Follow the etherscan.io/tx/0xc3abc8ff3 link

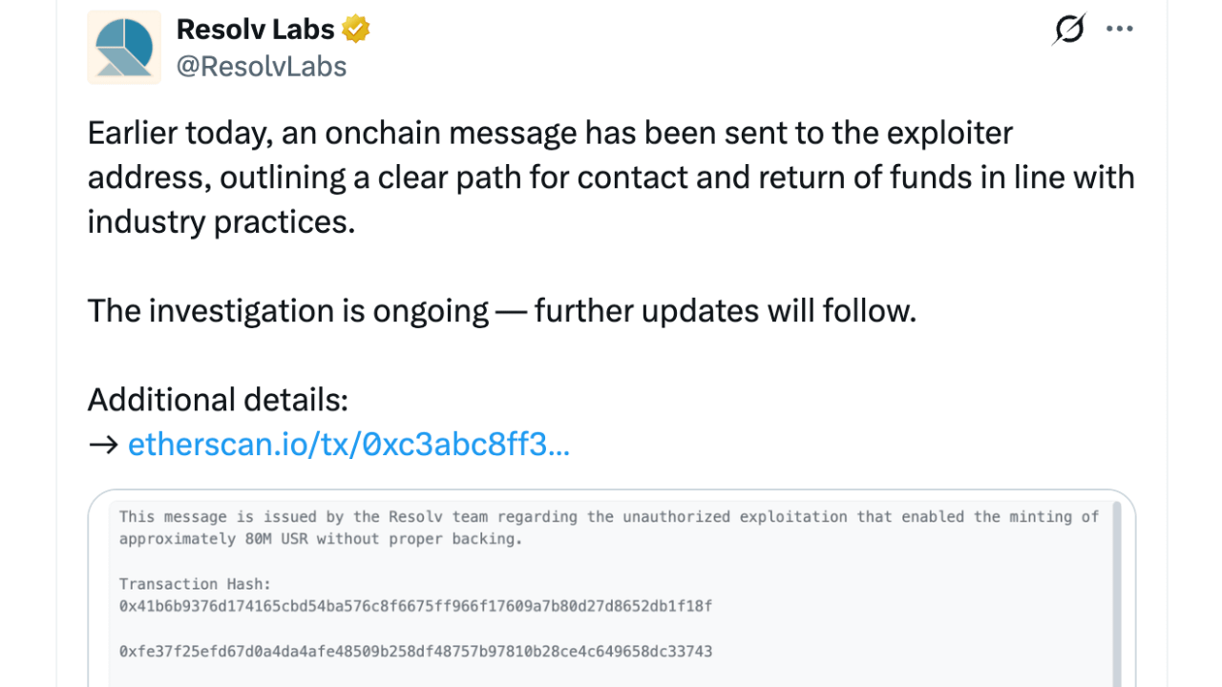point(348,445)
